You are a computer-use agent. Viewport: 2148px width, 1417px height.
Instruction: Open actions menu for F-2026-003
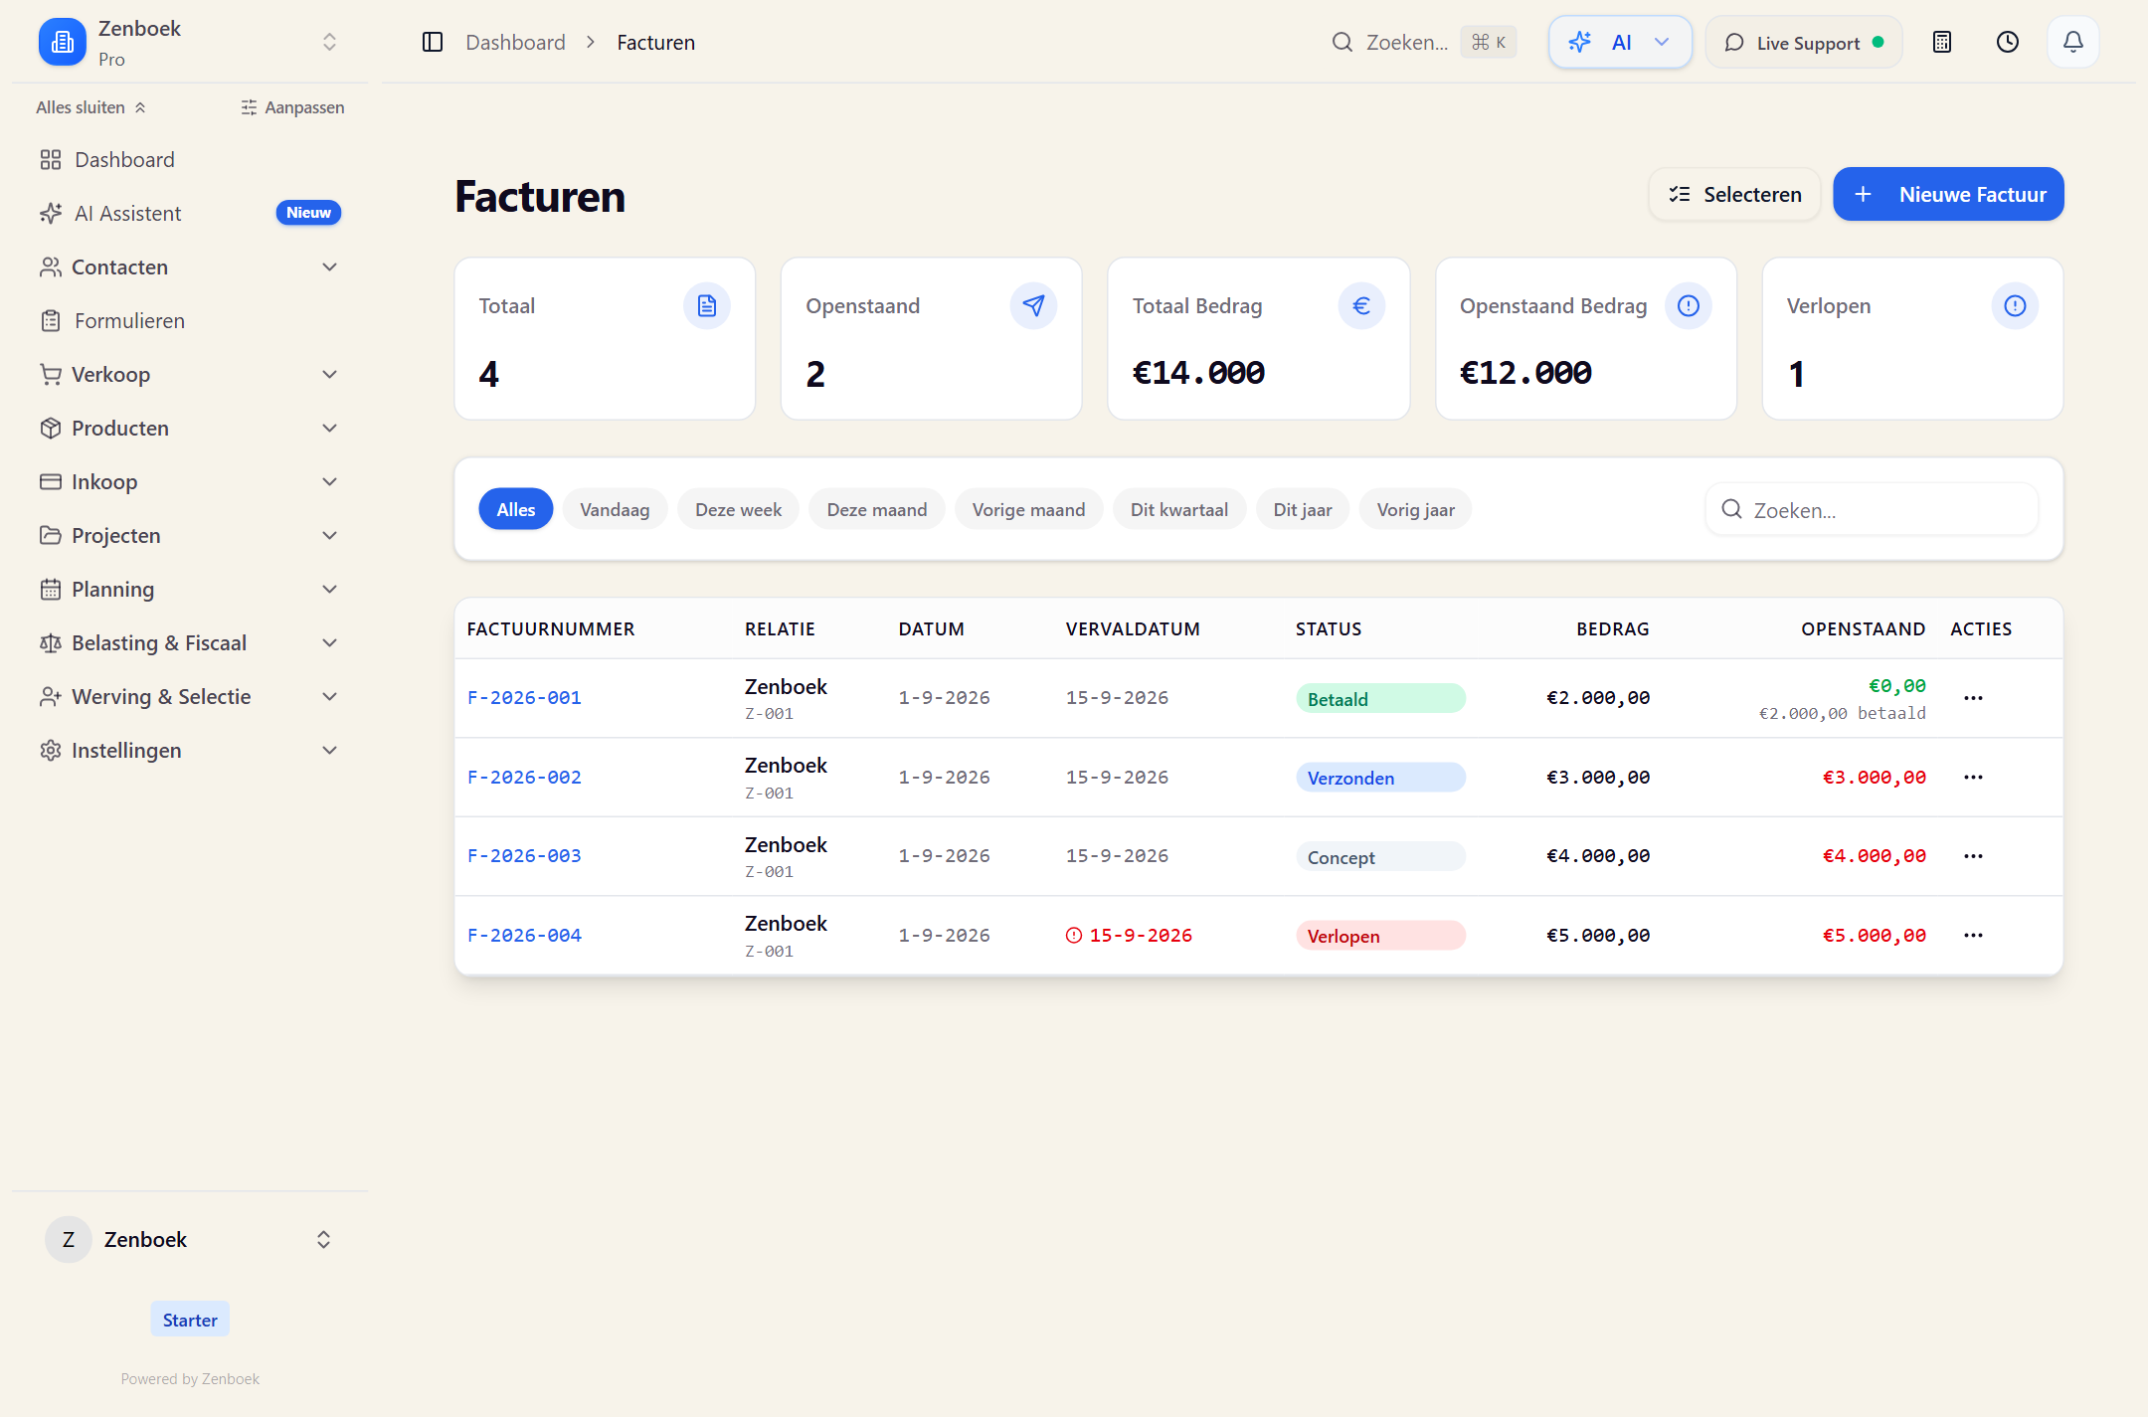pyautogui.click(x=1973, y=856)
